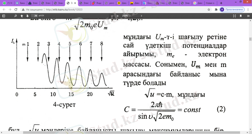Image resolution: width=252 pixels, height=134 pixels.
Task: Go forward in browser history
Action: click(10, 10)
